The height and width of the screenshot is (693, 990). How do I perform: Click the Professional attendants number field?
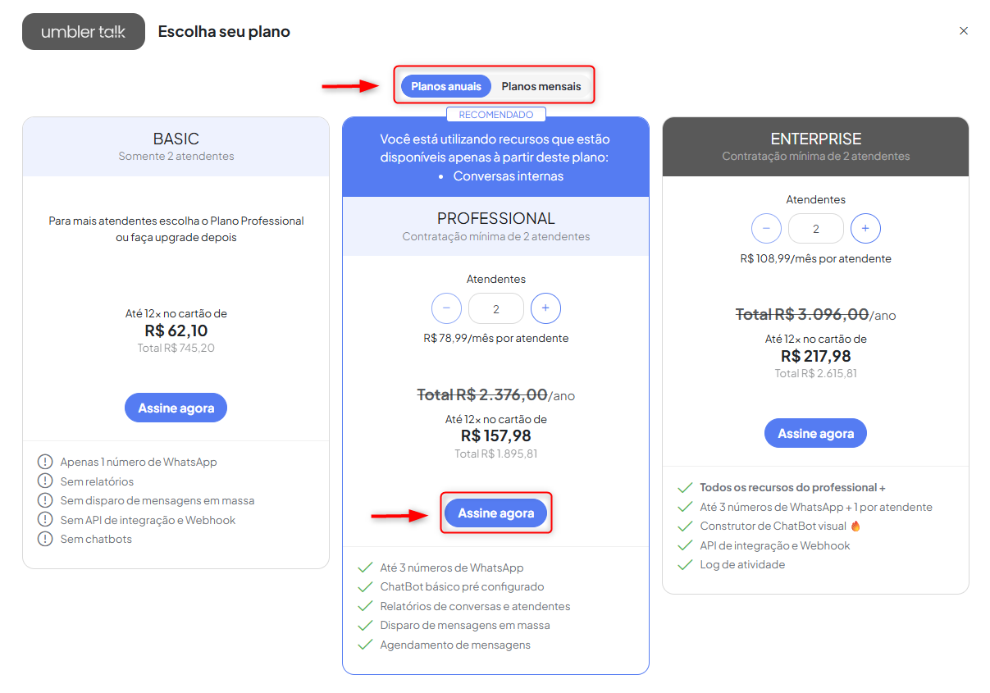(495, 308)
